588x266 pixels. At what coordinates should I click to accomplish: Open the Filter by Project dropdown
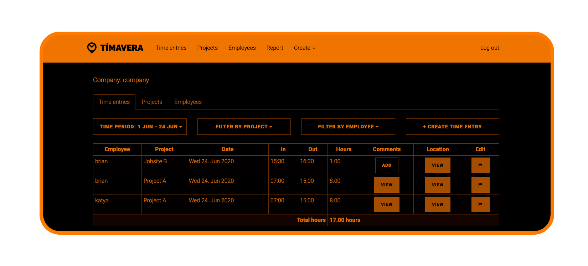coord(244,127)
